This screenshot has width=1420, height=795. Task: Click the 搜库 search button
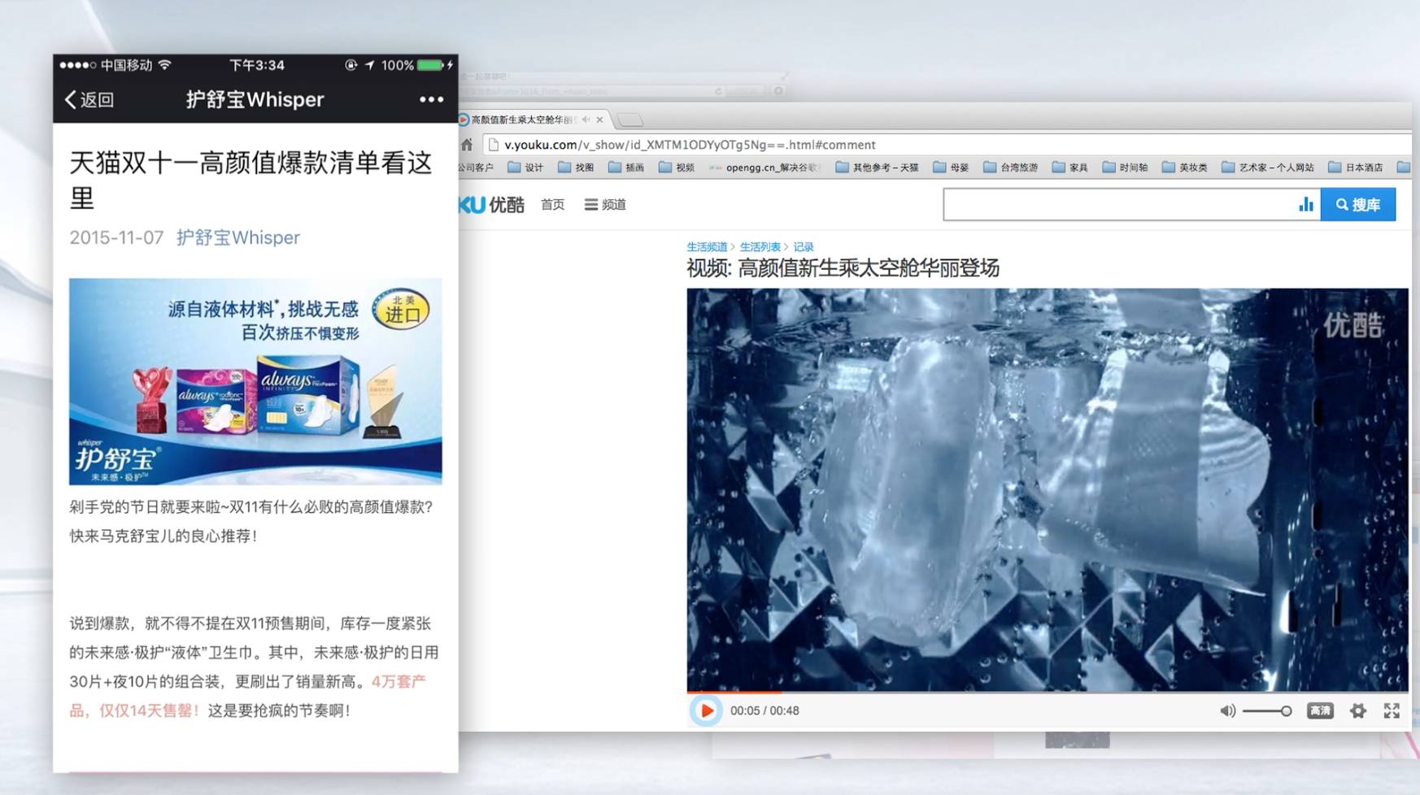click(1358, 205)
